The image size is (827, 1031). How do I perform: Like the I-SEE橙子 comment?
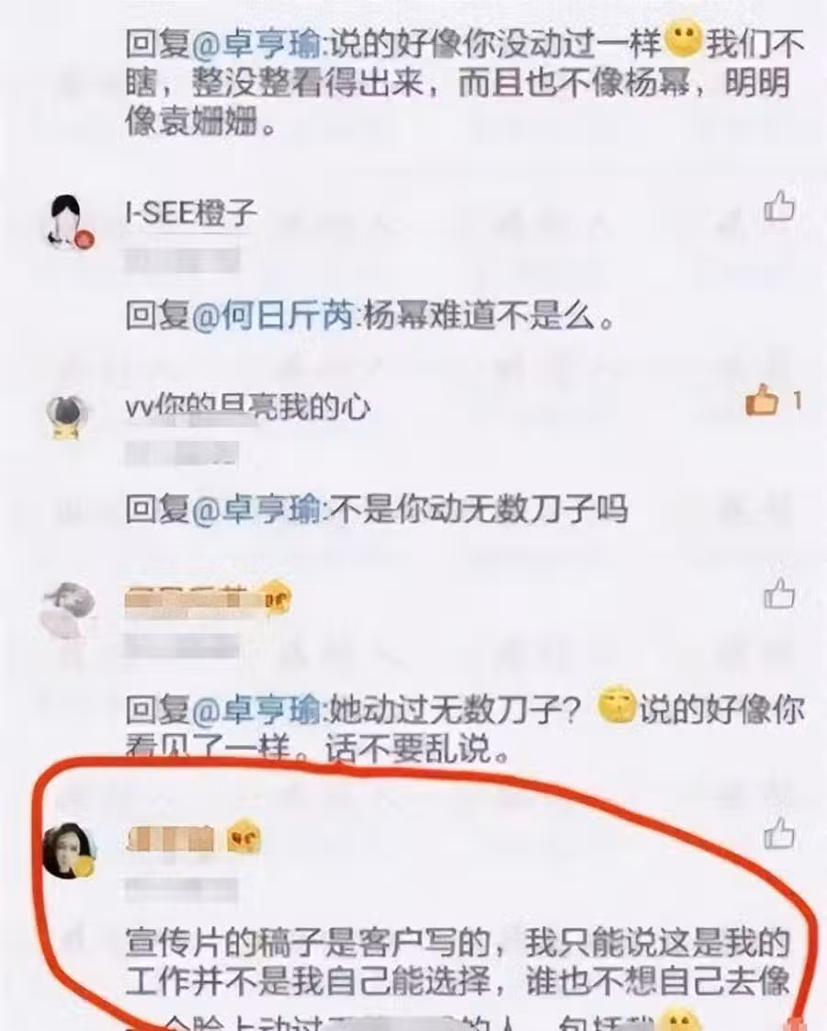point(779,206)
